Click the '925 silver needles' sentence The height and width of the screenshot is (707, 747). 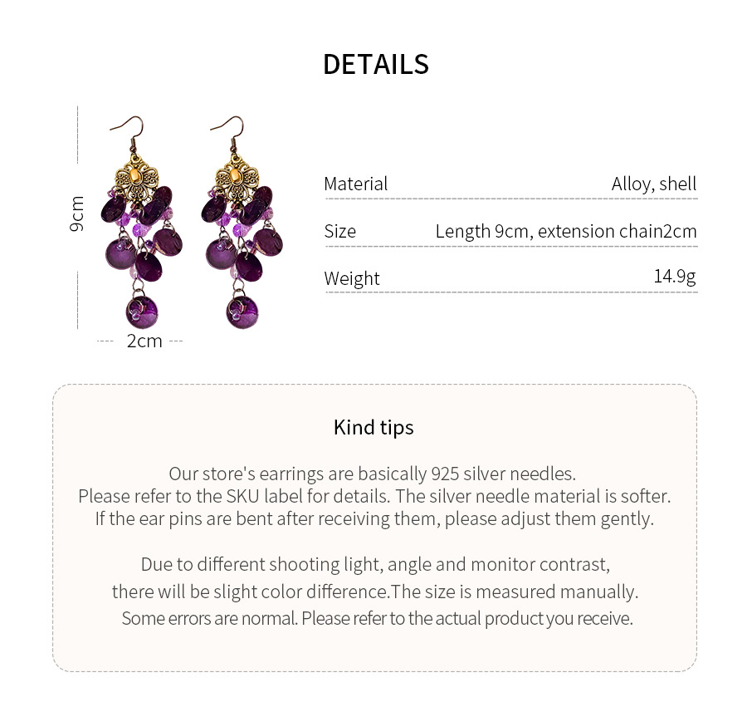(372, 474)
